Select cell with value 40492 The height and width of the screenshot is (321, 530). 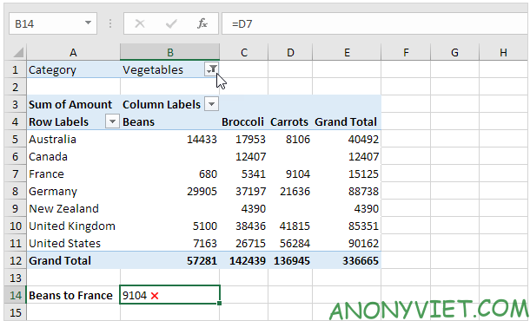(347, 139)
